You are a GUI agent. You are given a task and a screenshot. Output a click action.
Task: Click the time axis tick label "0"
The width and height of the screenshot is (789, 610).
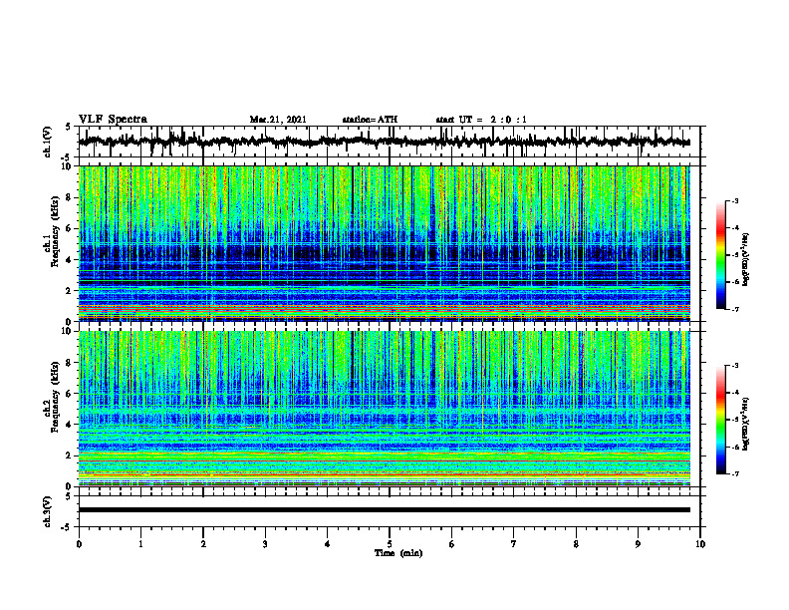pyautogui.click(x=79, y=544)
